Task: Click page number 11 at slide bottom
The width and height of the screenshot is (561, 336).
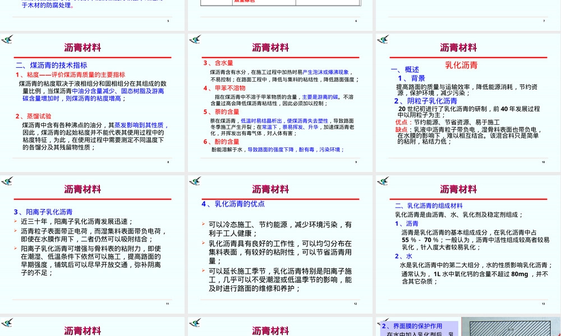Action: 167,304
